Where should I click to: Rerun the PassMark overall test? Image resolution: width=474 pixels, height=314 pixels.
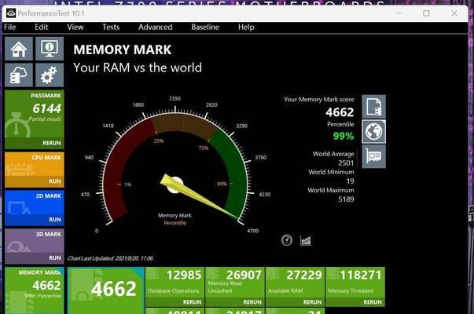click(x=52, y=143)
